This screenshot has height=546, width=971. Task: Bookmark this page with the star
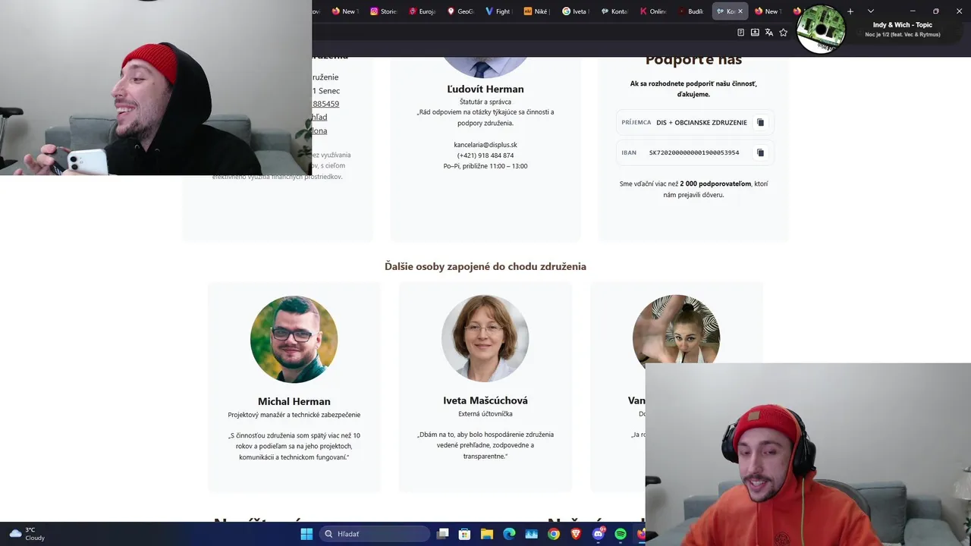[784, 33]
